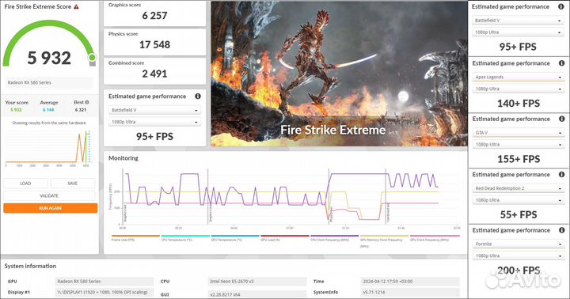This screenshot has width=570, height=299.
Task: Click the GPU value Radeon RX 580 Series in System information
Action: (x=104, y=282)
